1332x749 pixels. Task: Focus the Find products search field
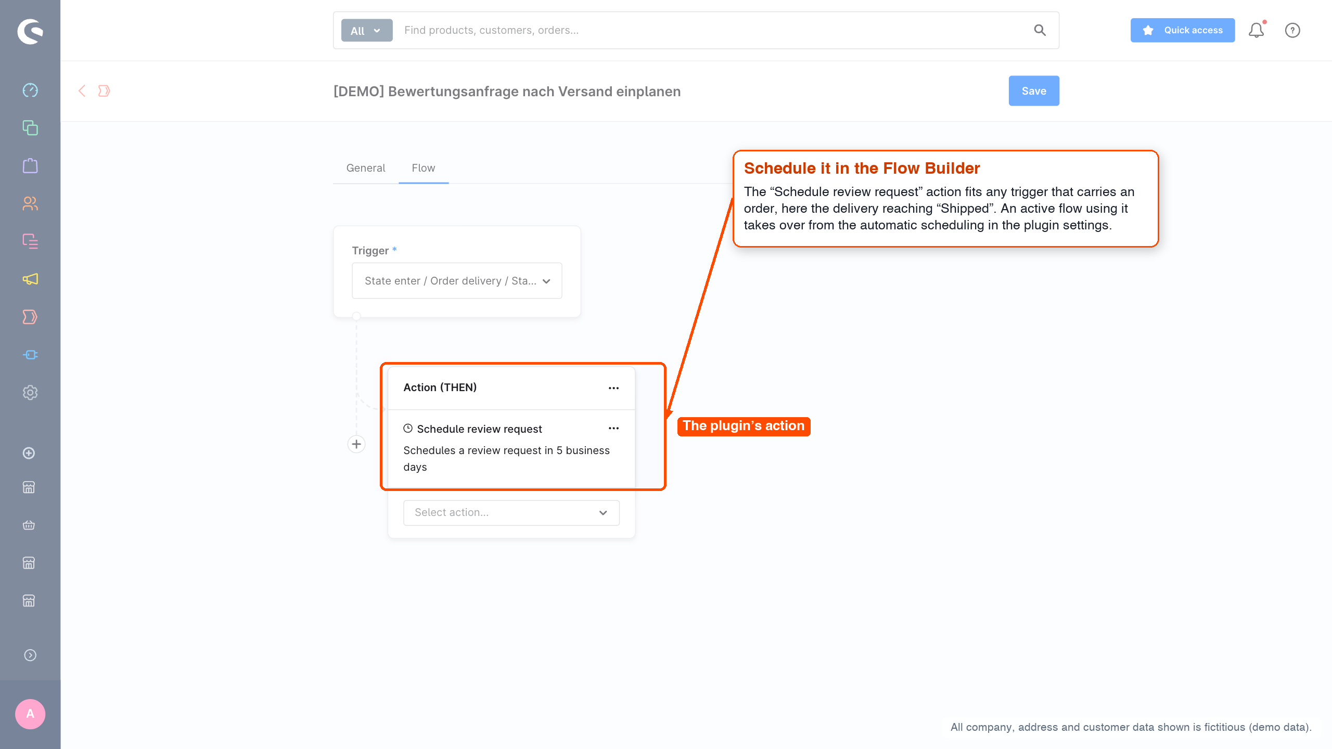(713, 30)
